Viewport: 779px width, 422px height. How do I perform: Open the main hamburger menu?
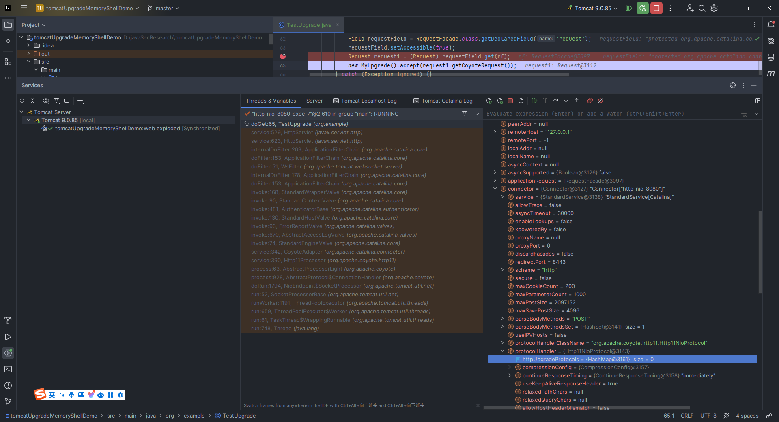click(24, 8)
